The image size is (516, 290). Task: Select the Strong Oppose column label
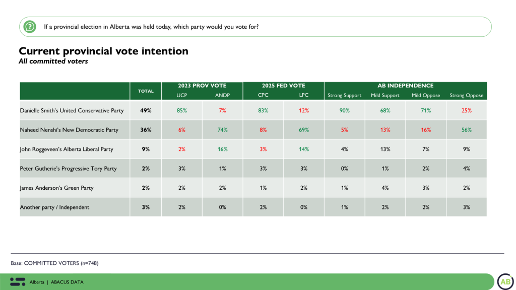click(x=467, y=95)
